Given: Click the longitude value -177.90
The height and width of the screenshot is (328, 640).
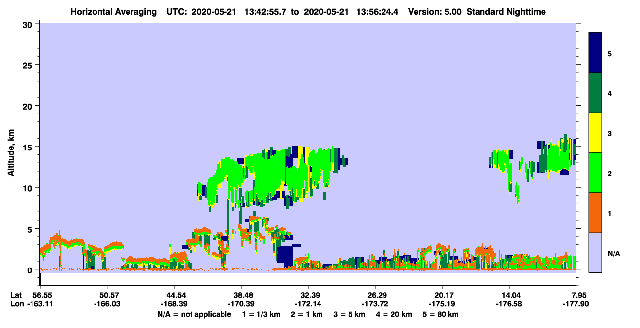Looking at the screenshot, I should point(576,304).
